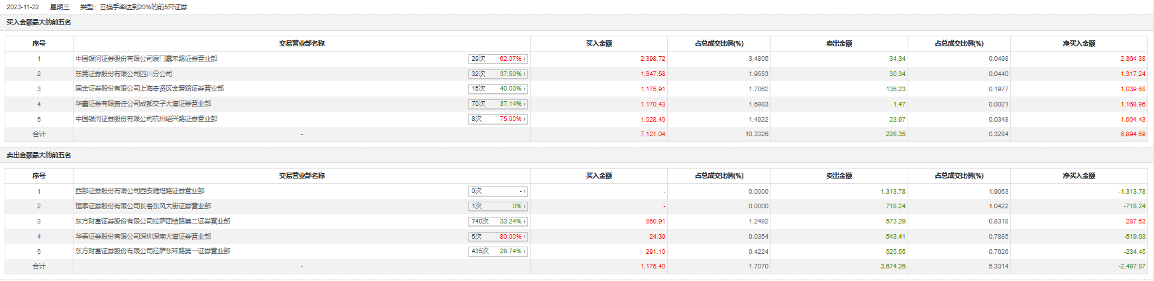Expand the 29次 62.07% stats badge
The width and height of the screenshot is (1154, 281).
point(498,59)
